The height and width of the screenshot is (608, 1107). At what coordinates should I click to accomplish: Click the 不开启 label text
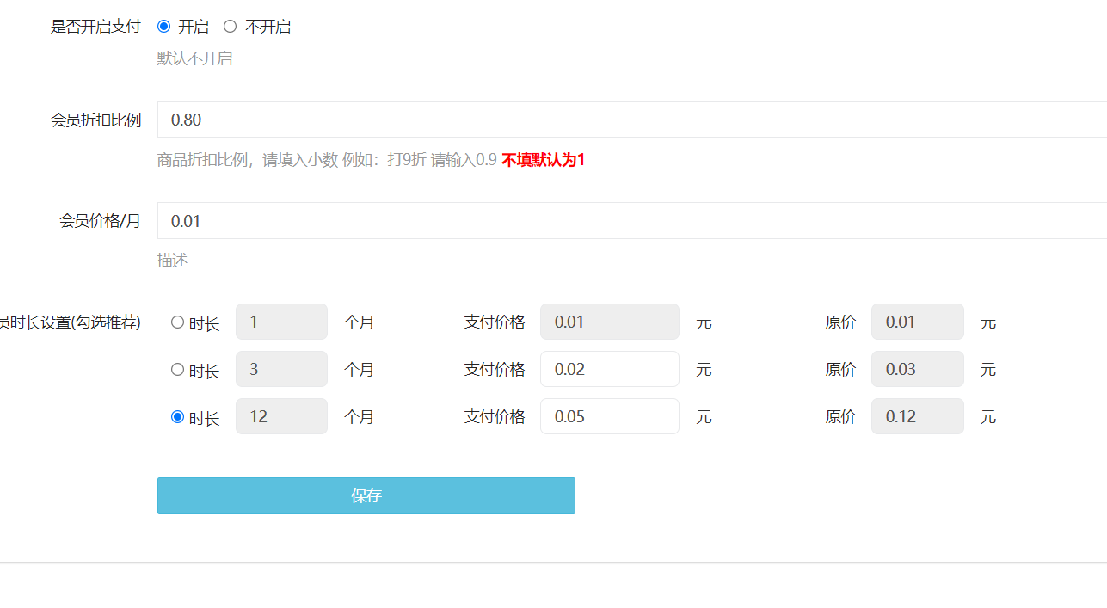point(268,27)
